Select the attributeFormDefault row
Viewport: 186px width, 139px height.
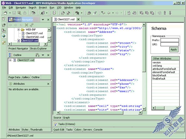[x=166, y=69]
